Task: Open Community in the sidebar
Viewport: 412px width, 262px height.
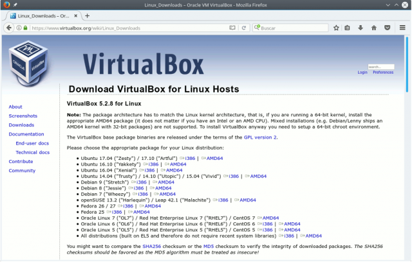Action: pos(22,171)
